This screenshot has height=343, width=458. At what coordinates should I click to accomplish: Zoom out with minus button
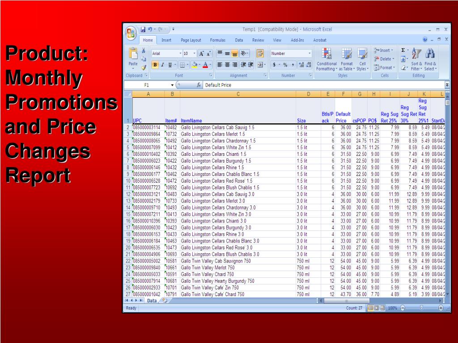tap(403, 308)
